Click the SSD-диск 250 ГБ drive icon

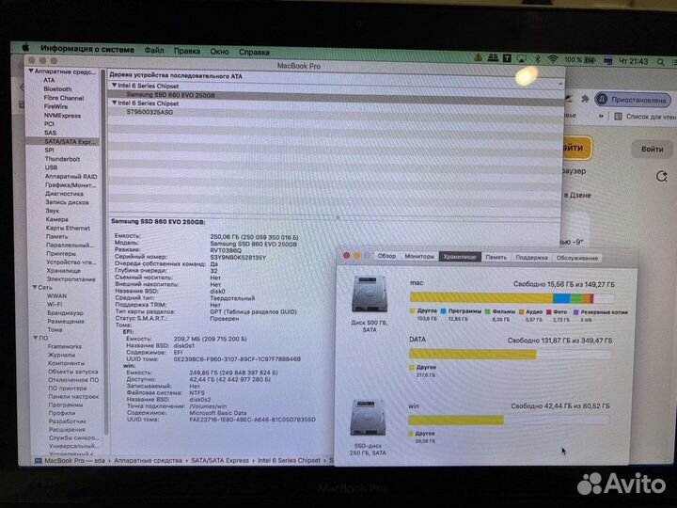(368, 418)
